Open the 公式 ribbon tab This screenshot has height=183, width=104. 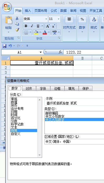pos(54,11)
